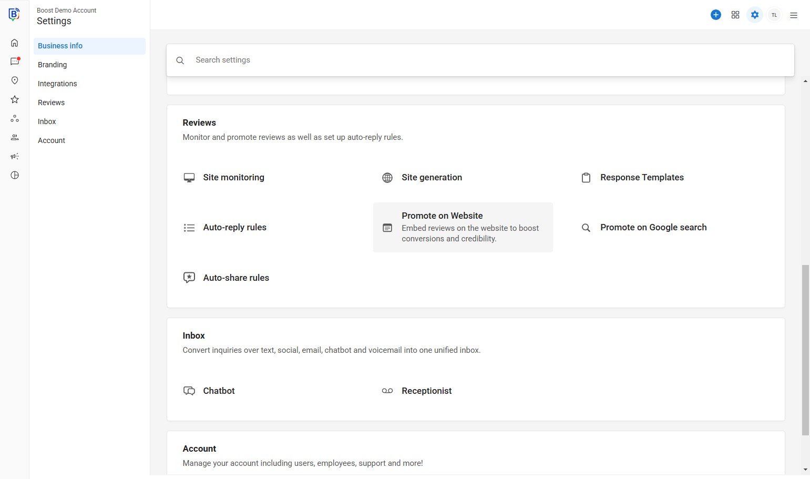810x479 pixels.
Task: Go to Account in settings sidebar
Action: pyautogui.click(x=52, y=140)
